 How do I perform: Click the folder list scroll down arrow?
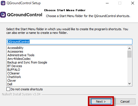coord(129,84)
